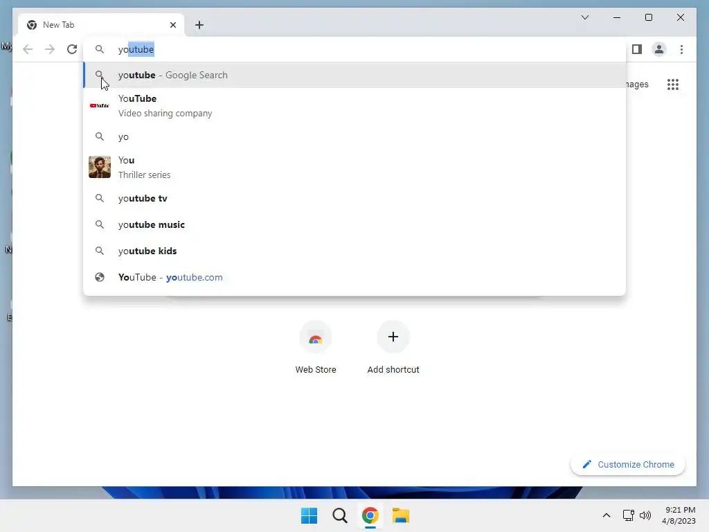Click the volume speaker tray icon
This screenshot has width=709, height=532.
(x=645, y=515)
